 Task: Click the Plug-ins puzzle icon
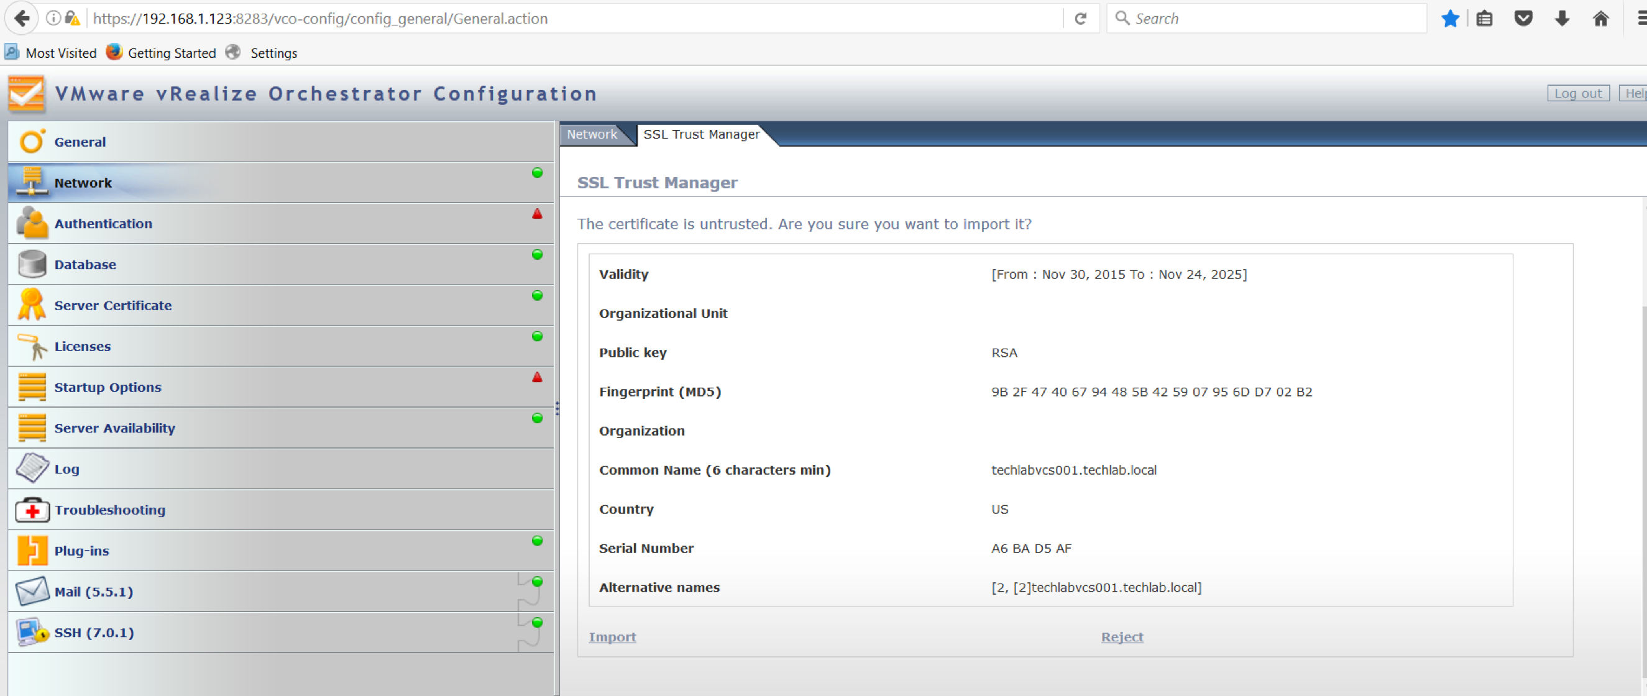tap(32, 551)
